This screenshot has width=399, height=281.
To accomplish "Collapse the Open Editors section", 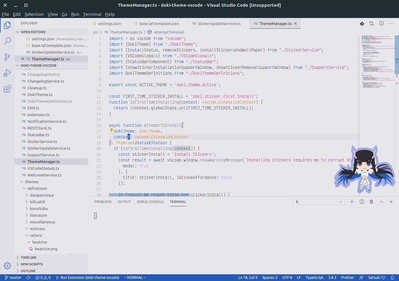I will pos(51,32).
